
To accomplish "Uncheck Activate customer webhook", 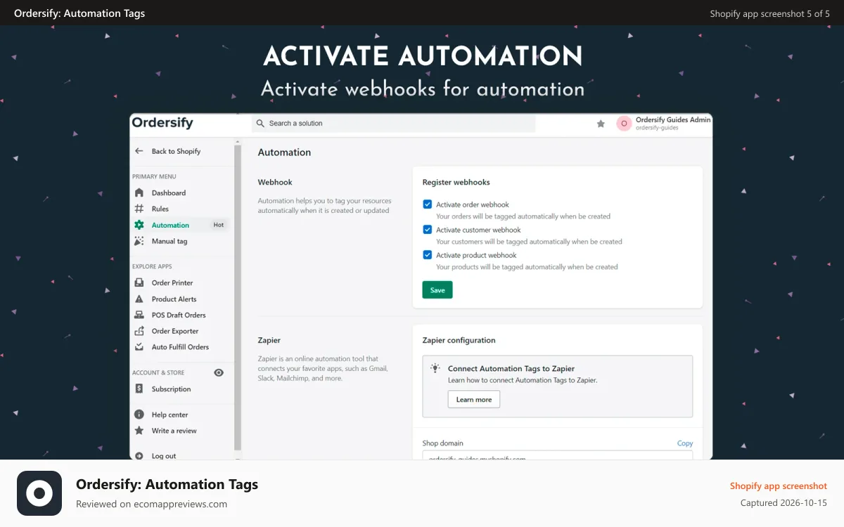I will tap(427, 230).
